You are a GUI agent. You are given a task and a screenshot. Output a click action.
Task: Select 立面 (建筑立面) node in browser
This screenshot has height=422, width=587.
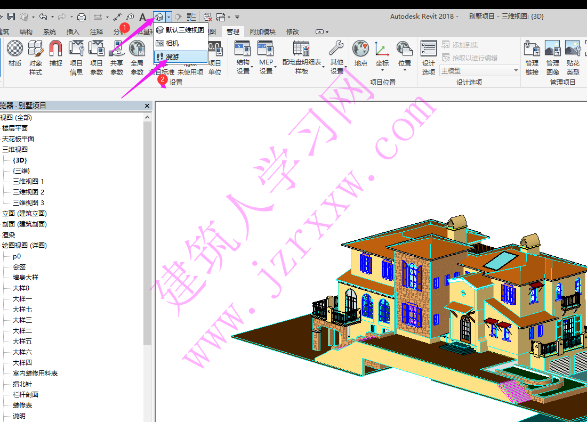(25, 213)
